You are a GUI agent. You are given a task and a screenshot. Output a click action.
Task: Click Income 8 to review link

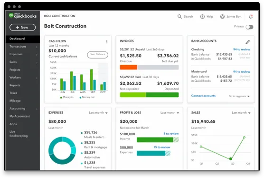pyautogui.click(x=171, y=134)
